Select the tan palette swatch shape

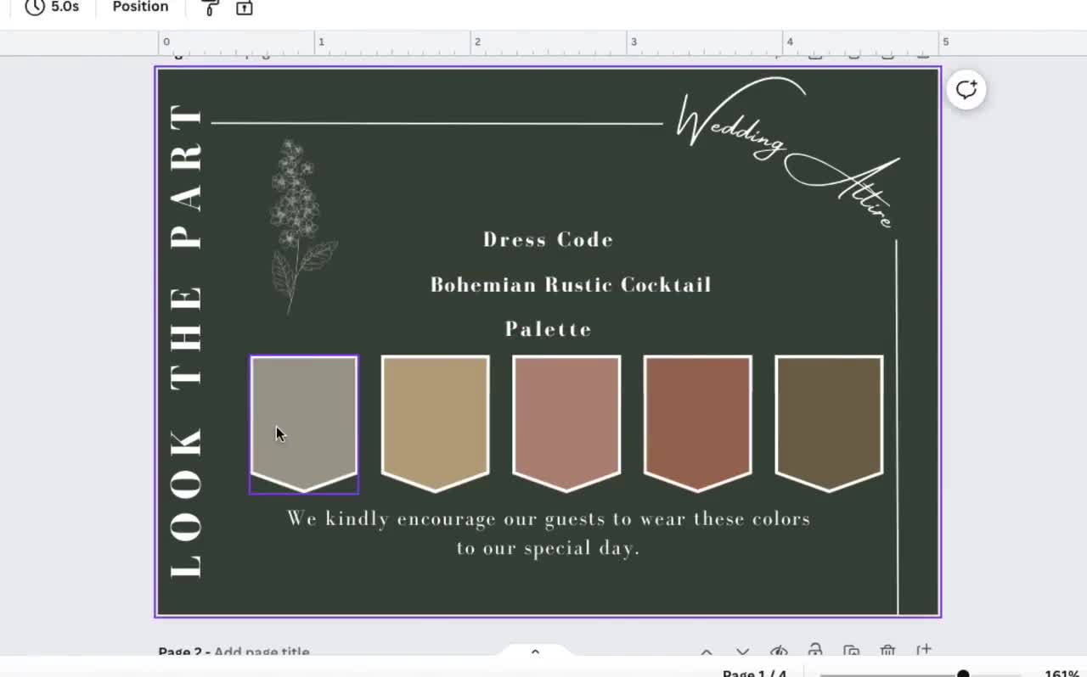436,423
